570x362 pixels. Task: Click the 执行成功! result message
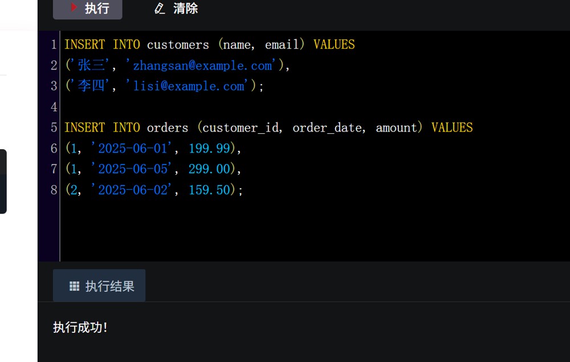click(x=80, y=327)
